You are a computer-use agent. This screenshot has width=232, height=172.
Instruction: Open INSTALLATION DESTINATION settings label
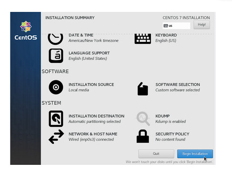[x=96, y=116]
